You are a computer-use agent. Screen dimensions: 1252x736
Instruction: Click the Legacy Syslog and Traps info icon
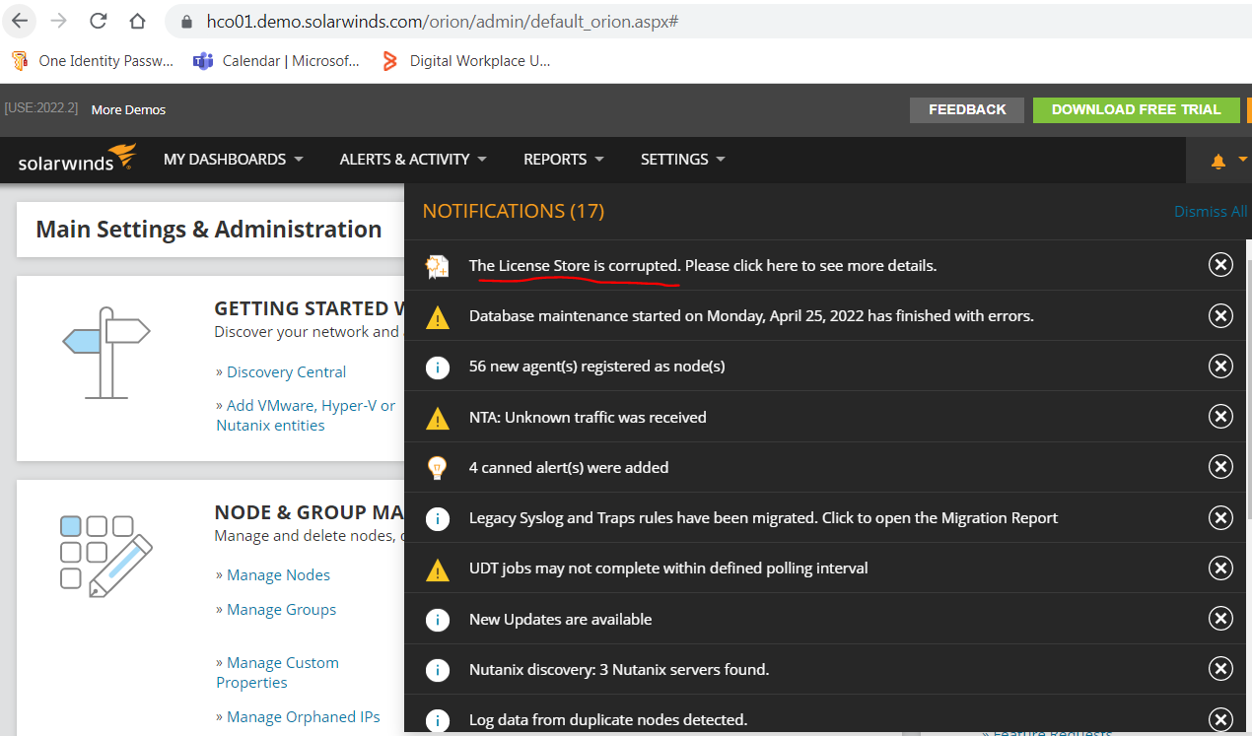[437, 518]
